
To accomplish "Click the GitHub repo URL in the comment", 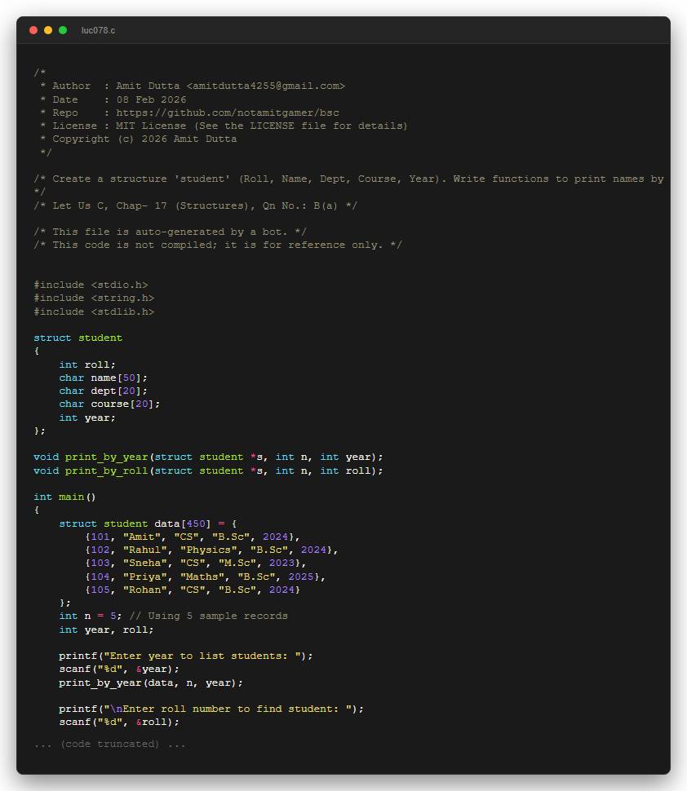I will pyautogui.click(x=228, y=113).
